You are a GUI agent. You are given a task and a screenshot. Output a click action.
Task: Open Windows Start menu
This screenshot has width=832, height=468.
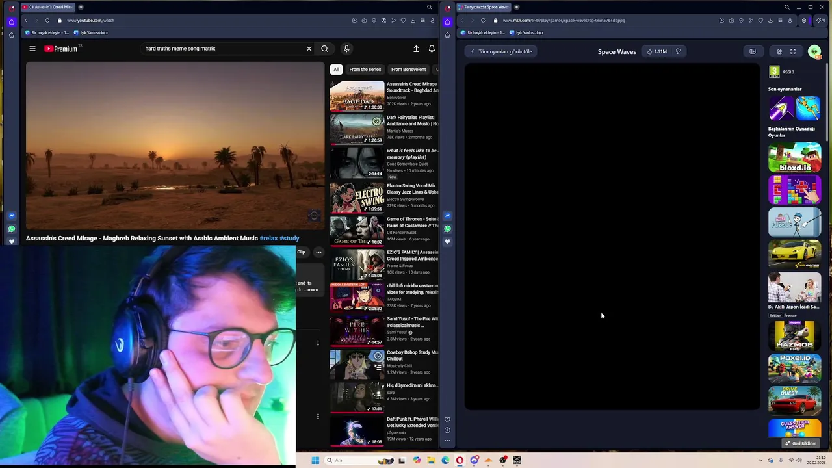coord(315,460)
